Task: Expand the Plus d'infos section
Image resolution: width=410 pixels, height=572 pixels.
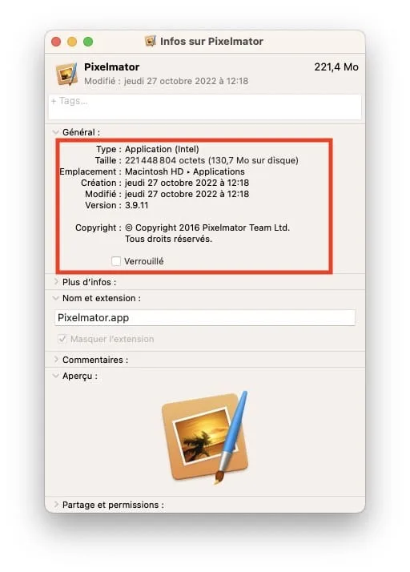Action: (x=56, y=282)
